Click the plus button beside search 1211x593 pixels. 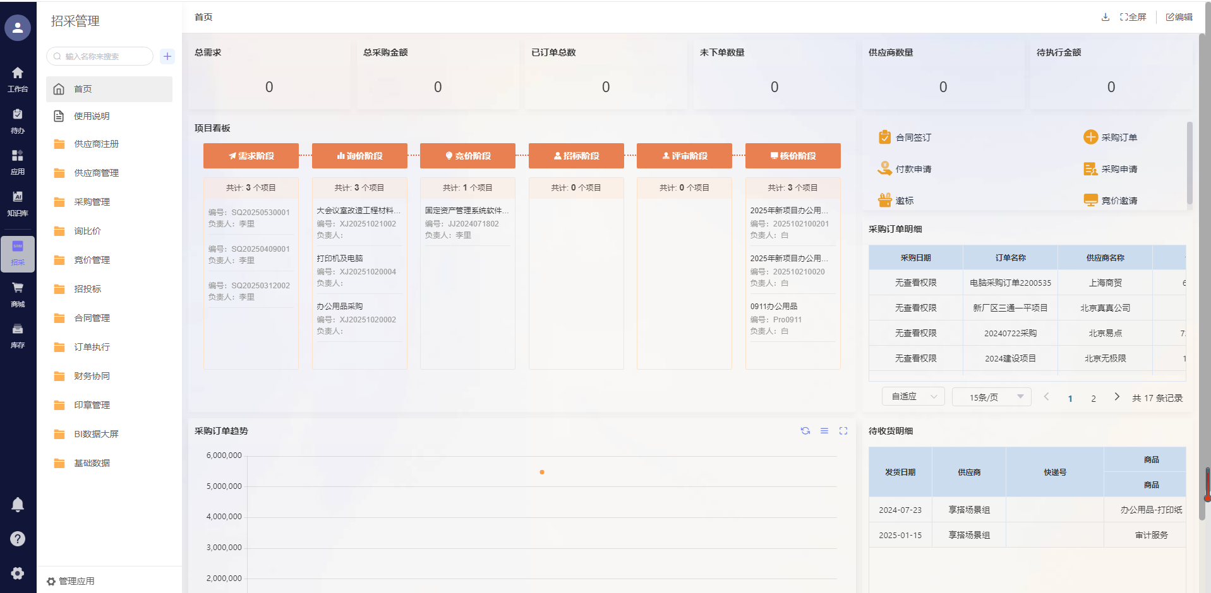(x=167, y=56)
